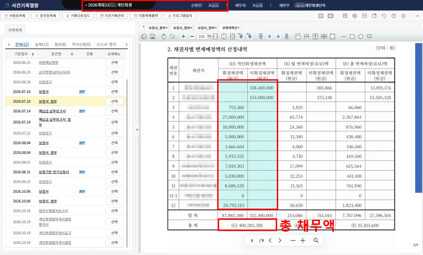Go to next page with bottom right chevron

280,240
